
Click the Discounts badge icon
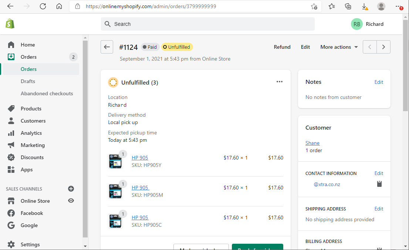11,157
